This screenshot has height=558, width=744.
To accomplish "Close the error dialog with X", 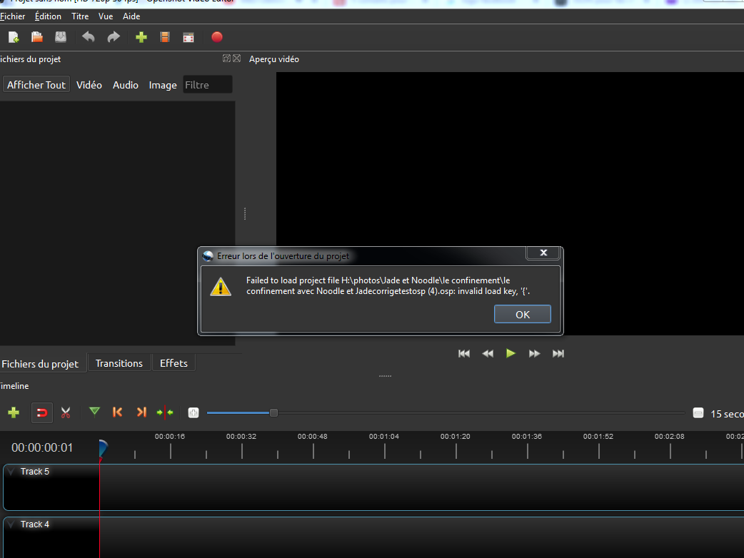I will pyautogui.click(x=543, y=253).
